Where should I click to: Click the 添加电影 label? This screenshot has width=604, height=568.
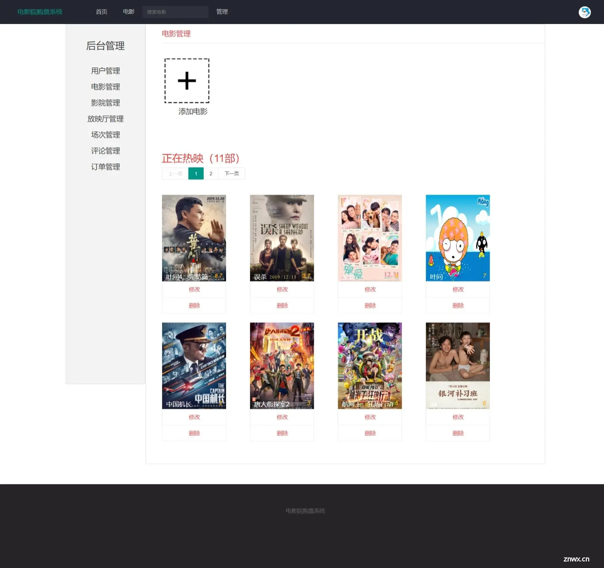[x=193, y=111]
